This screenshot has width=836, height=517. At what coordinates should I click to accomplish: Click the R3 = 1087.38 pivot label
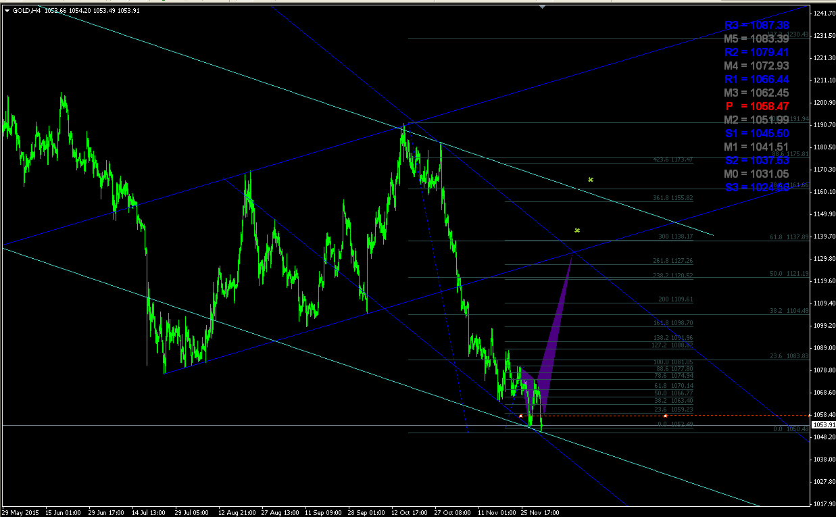click(757, 26)
